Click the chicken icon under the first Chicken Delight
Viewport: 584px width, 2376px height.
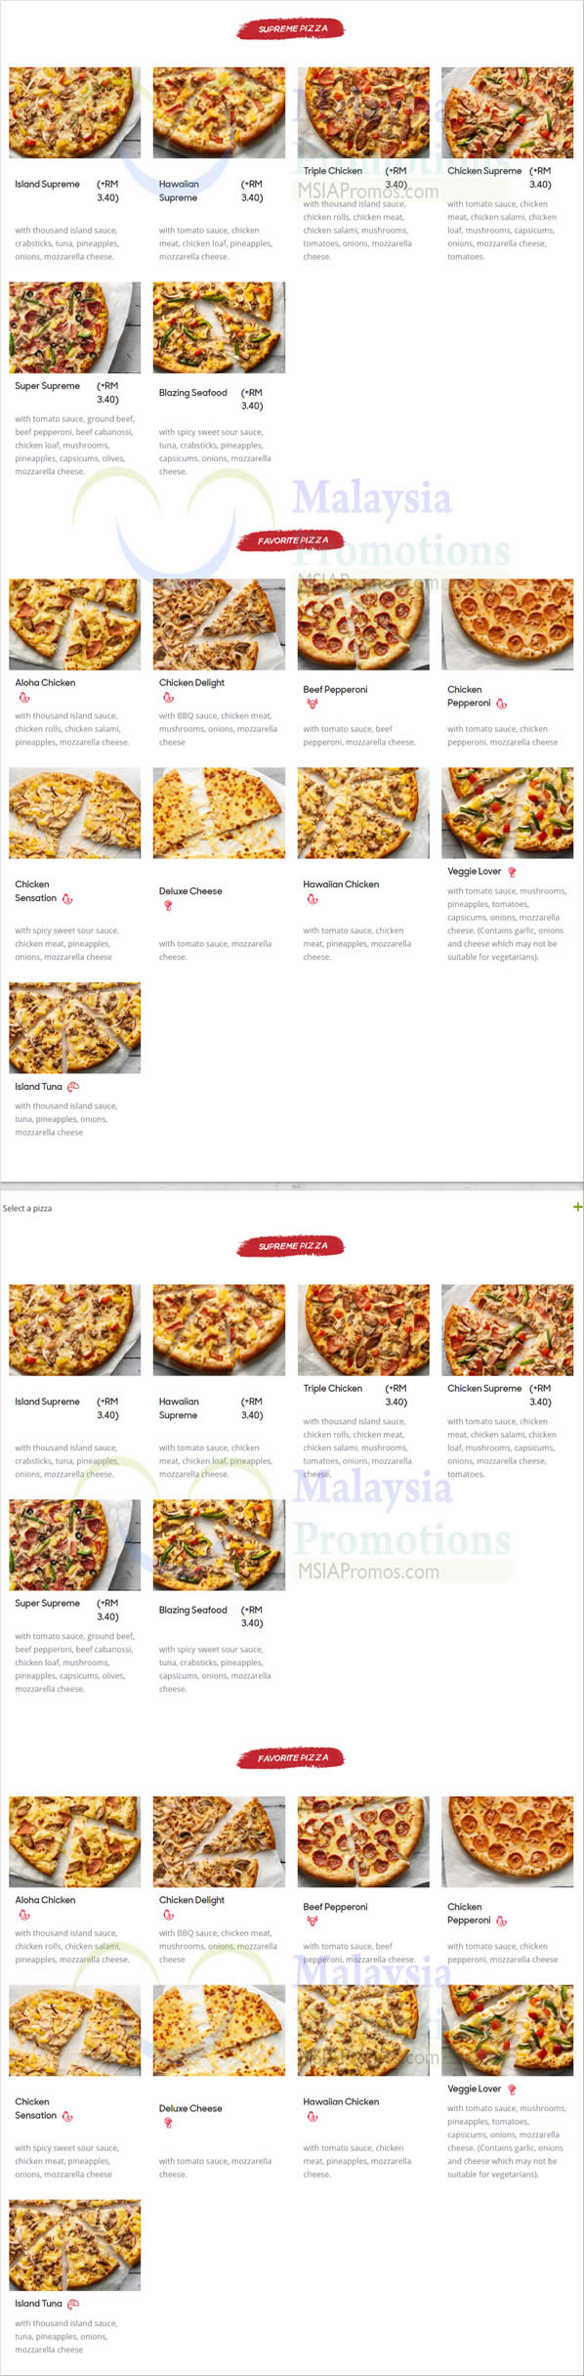(168, 698)
